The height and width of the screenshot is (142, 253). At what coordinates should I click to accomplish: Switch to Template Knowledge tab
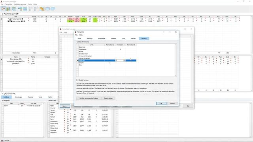tap(102, 39)
